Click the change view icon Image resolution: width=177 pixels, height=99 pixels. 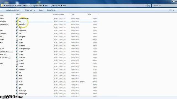click(x=170, y=10)
